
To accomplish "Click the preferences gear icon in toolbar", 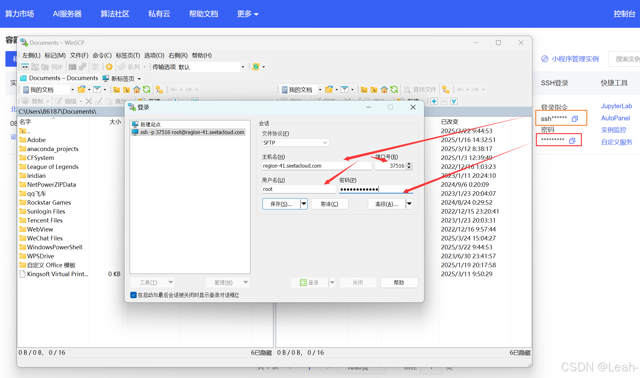I will tap(109, 67).
